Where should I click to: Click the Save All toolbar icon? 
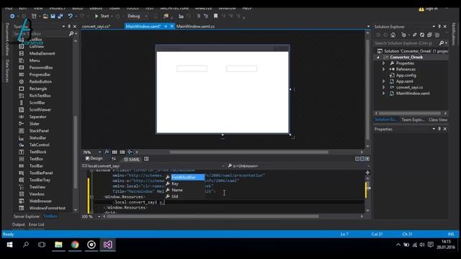61,16
